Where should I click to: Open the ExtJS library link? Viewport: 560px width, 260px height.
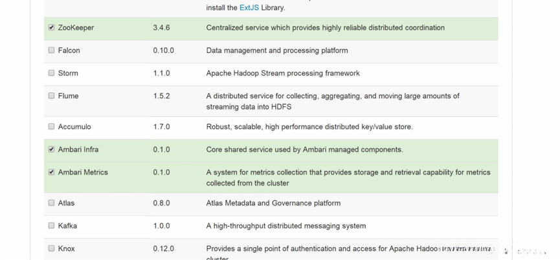[x=249, y=8]
